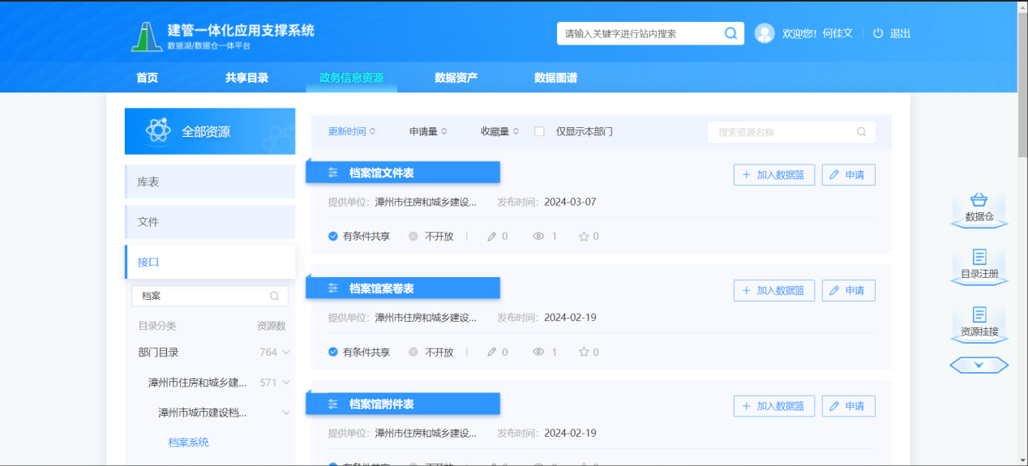Collapse 漳州市住房和城乡建... node chevron

point(286,383)
